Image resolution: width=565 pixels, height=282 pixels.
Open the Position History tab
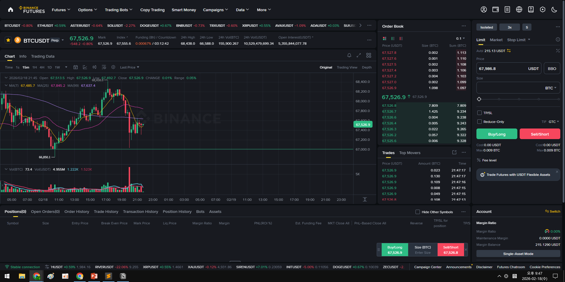(177, 212)
